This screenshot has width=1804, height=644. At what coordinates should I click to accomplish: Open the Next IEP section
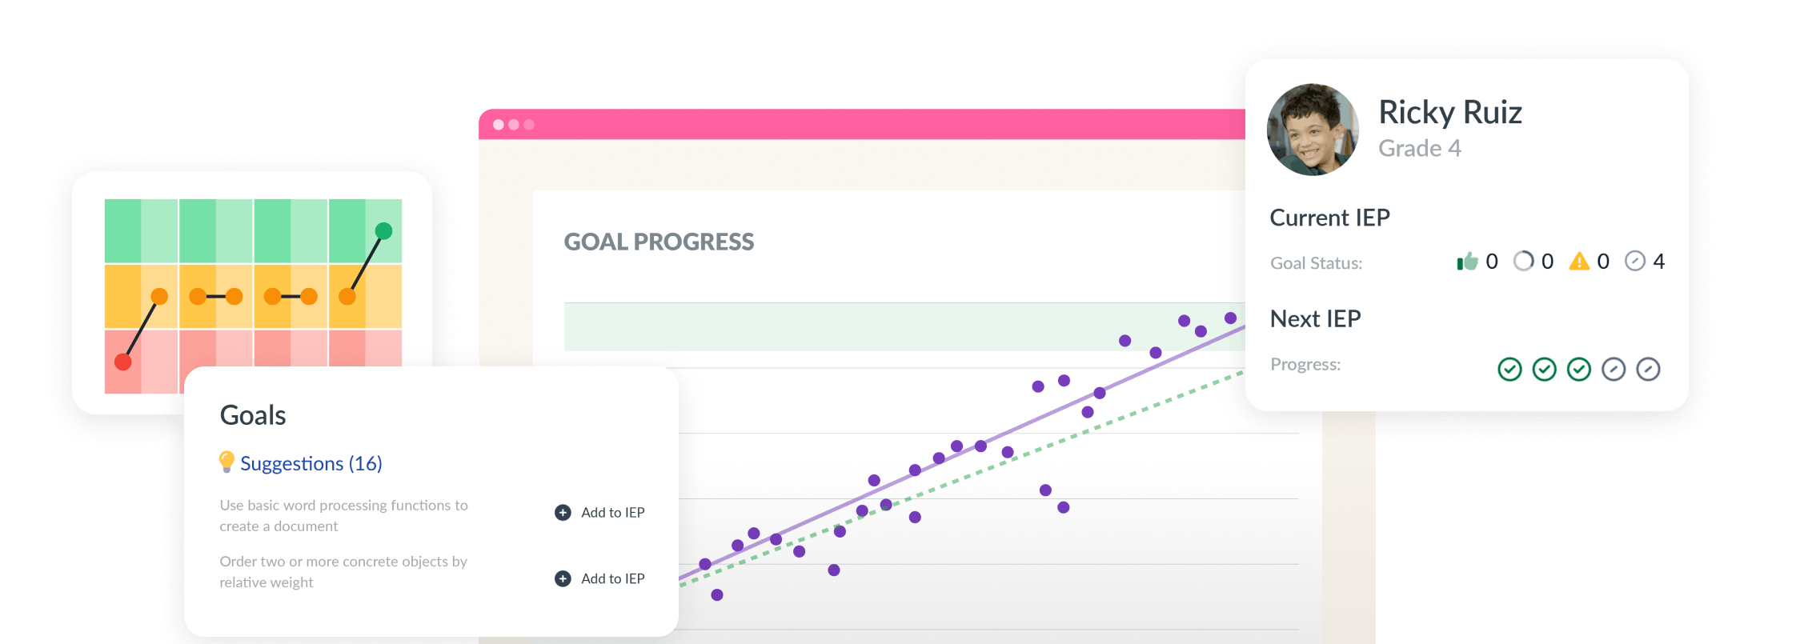pyautogui.click(x=1315, y=318)
